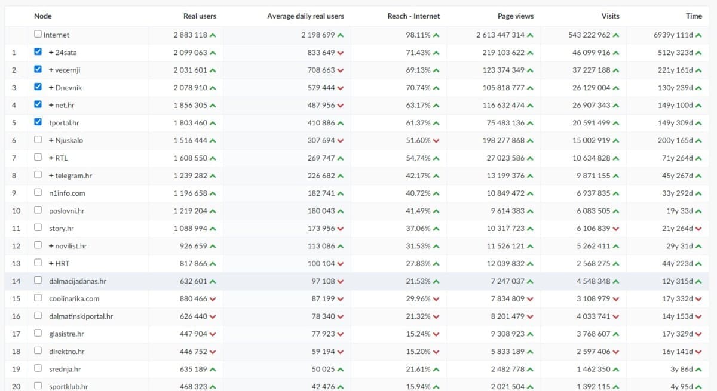717x391 pixels.
Task: Expand the RTL node group
Action: pyautogui.click(x=51, y=158)
